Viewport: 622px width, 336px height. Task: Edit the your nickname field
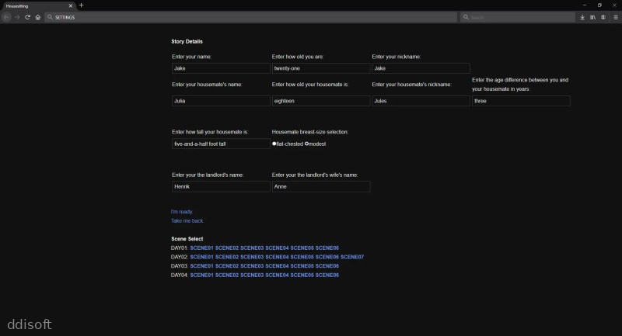click(x=421, y=68)
